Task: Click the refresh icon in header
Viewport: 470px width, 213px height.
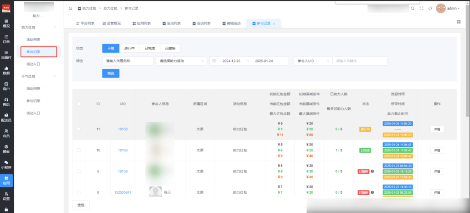Action: tap(430, 8)
